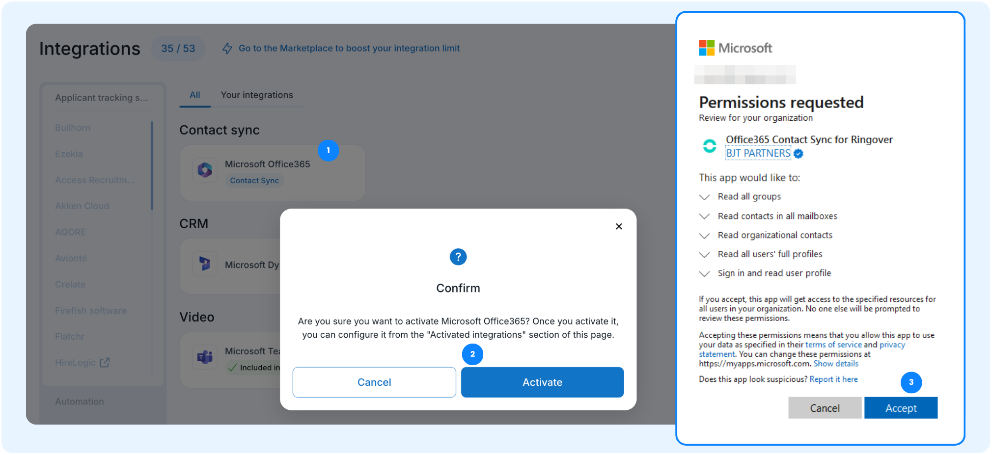Click the HireLogic external link icon
The image size is (992, 455).
(105, 363)
